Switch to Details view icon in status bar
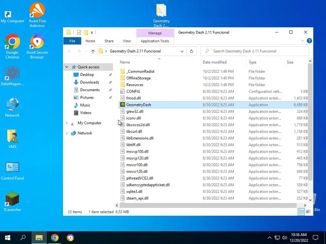 click(x=301, y=212)
